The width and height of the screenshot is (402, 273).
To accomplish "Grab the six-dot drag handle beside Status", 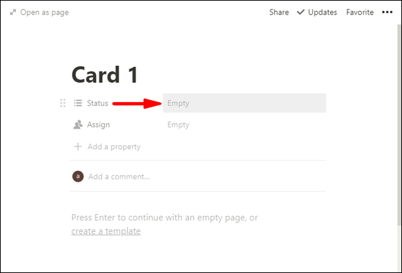I will pos(63,103).
